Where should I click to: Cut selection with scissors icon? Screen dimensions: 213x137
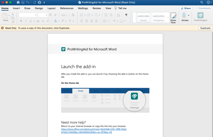(13, 14)
